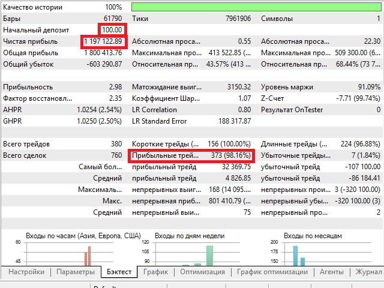Click the Максимальная про... value 509 300.00
Viewport: 384px width, 288px height.
358,53
